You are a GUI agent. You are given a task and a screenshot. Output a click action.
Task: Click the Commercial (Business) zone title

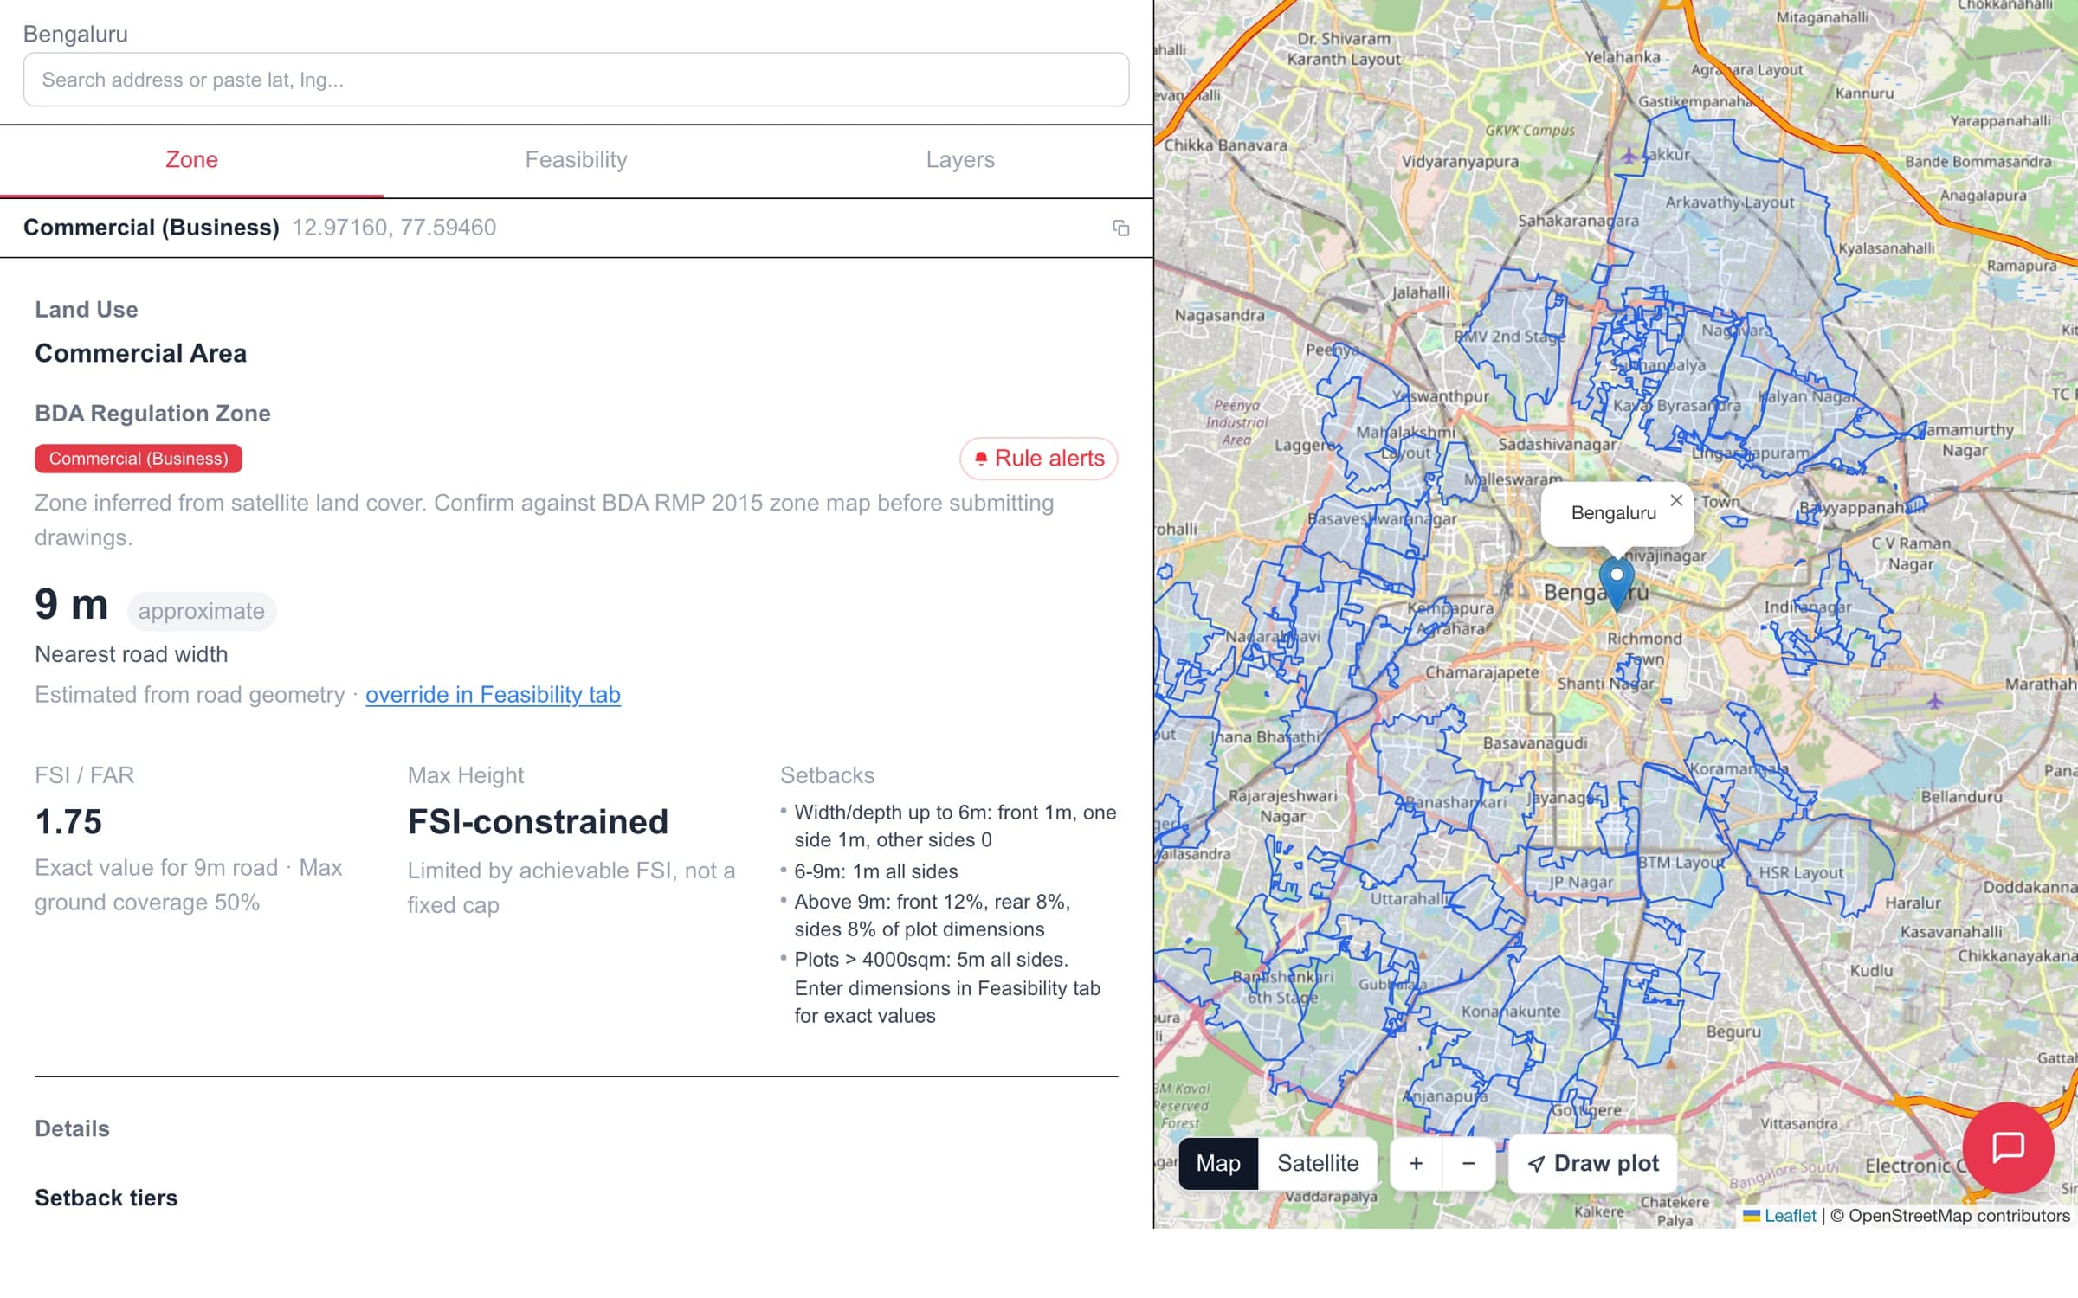[151, 228]
